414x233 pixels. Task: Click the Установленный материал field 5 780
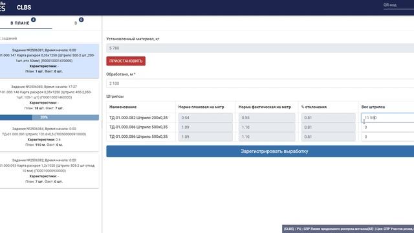pos(260,48)
